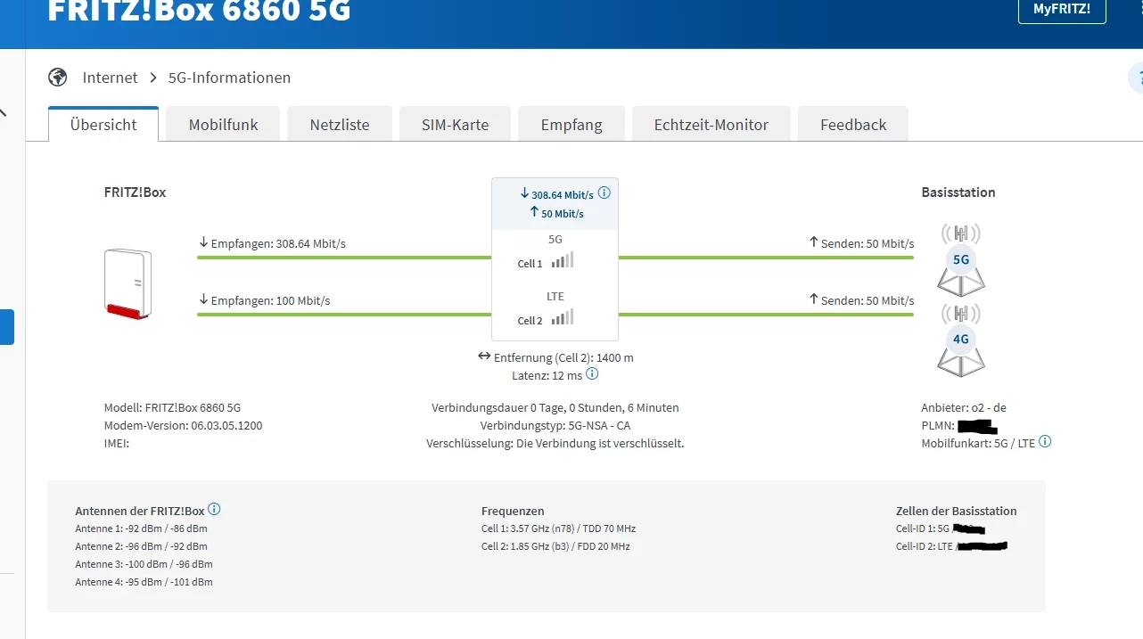This screenshot has width=1143, height=639.
Task: Click the blue active sidebar marker
Action: [x=7, y=327]
